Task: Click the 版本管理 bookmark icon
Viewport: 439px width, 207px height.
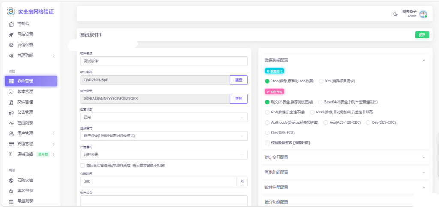Action: (11, 91)
